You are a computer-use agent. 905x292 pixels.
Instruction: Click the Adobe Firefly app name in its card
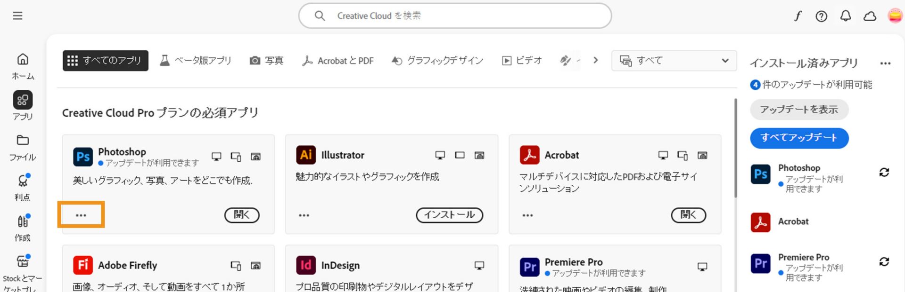(x=128, y=265)
